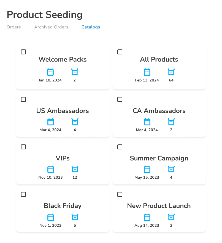Image resolution: width=222 pixels, height=243 pixels.
Task: Check the New Product Launch checkbox
Action: (120, 194)
